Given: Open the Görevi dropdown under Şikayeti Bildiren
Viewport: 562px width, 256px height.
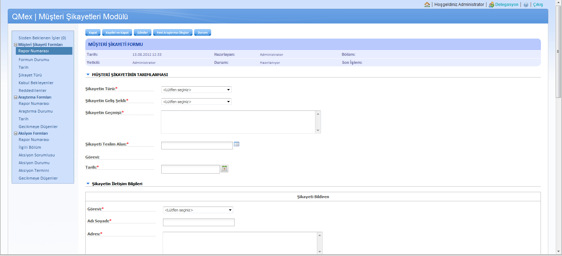Looking at the screenshot, I should coord(198,210).
